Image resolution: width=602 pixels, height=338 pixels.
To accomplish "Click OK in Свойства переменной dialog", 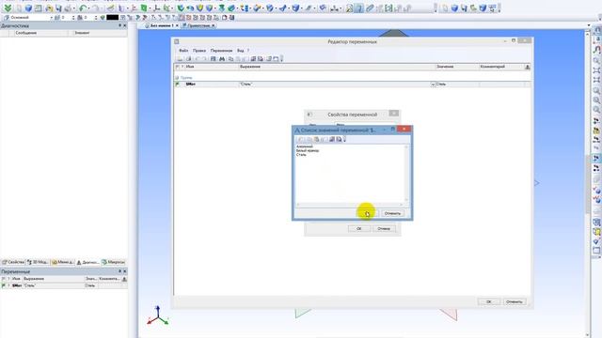I will pyautogui.click(x=359, y=228).
